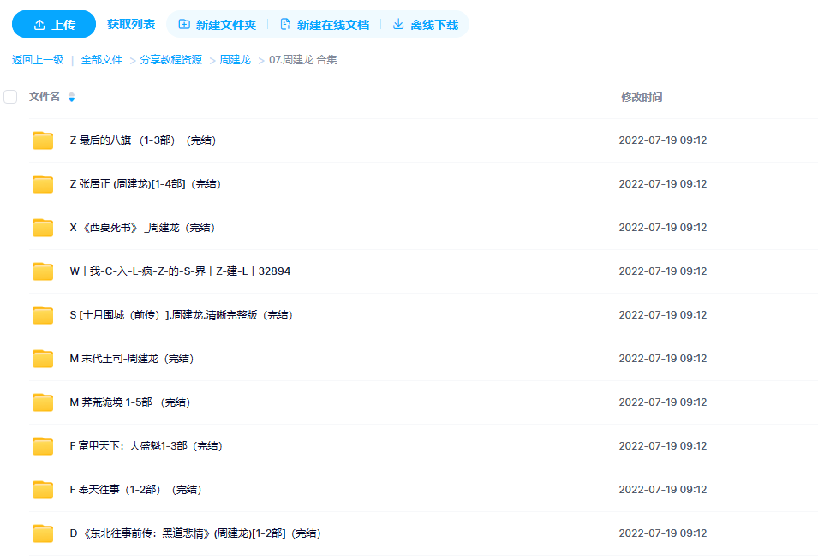Select the M 莽荒诡境 1-5部 folder icon
The height and width of the screenshot is (560, 818).
click(x=43, y=402)
